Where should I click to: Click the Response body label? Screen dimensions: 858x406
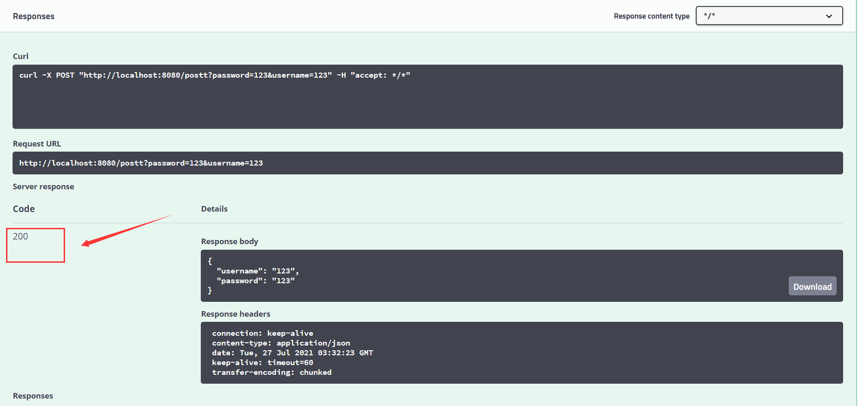point(230,242)
